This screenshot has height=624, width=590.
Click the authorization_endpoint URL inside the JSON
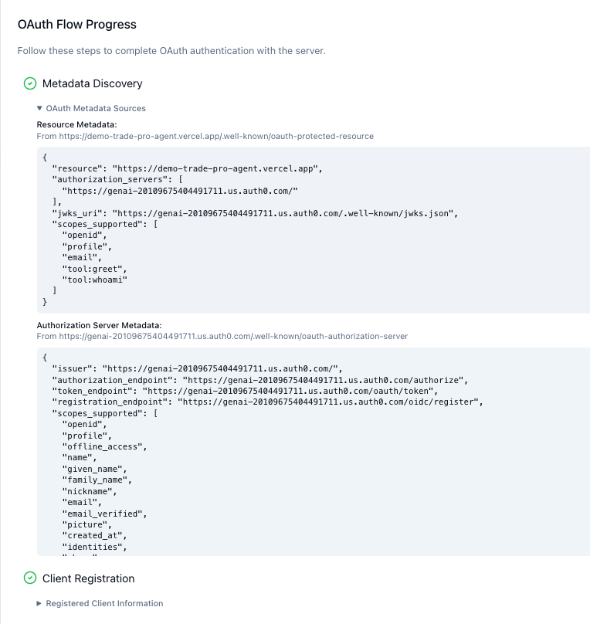[x=309, y=380]
